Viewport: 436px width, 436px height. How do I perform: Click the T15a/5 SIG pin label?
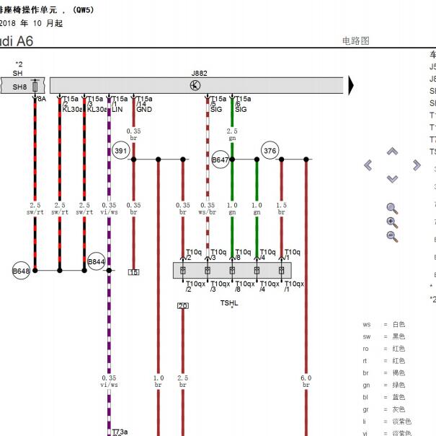218,104
